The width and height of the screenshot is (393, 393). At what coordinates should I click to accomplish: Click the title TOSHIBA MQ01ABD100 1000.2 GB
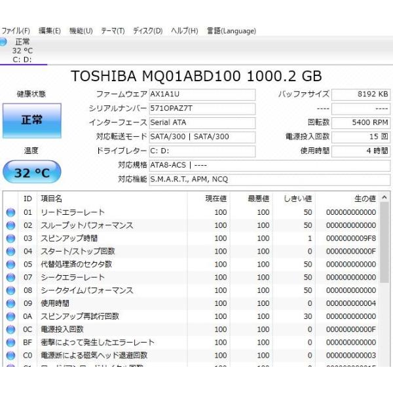coord(196,76)
